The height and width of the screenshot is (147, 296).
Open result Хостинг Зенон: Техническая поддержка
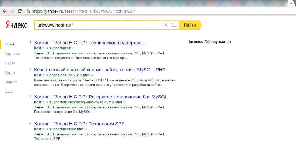90,43
